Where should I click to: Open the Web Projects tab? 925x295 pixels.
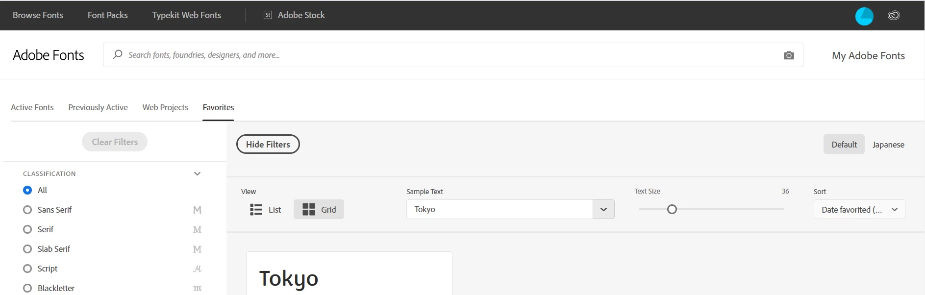tap(165, 107)
